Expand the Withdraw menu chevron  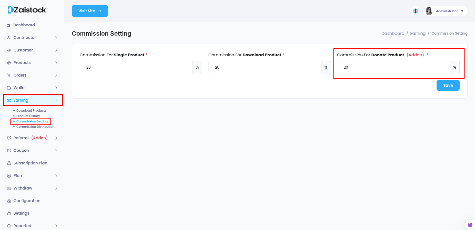tap(56, 188)
